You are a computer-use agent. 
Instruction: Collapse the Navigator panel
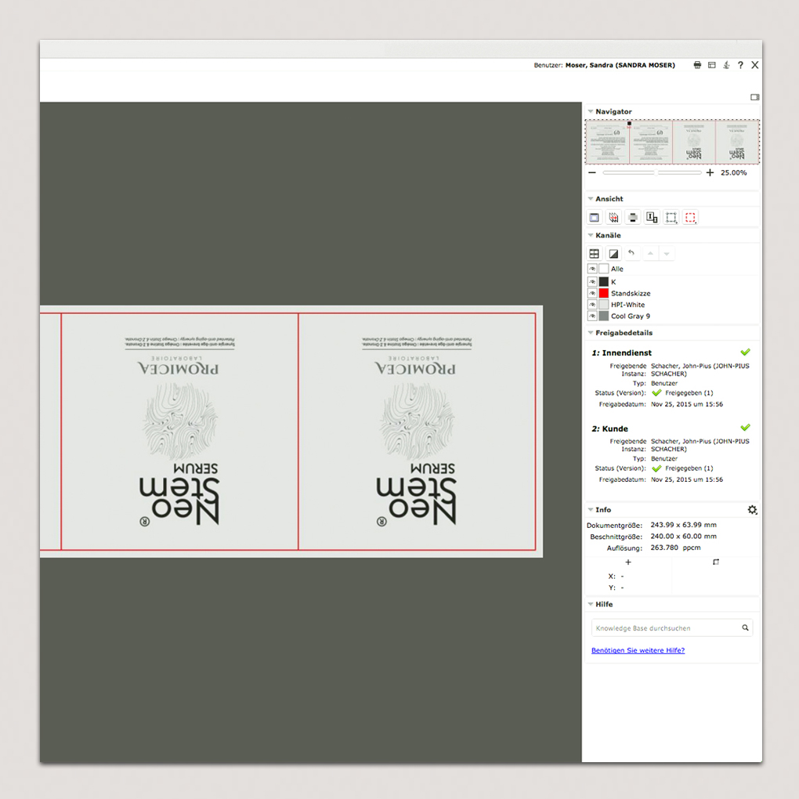pyautogui.click(x=591, y=111)
